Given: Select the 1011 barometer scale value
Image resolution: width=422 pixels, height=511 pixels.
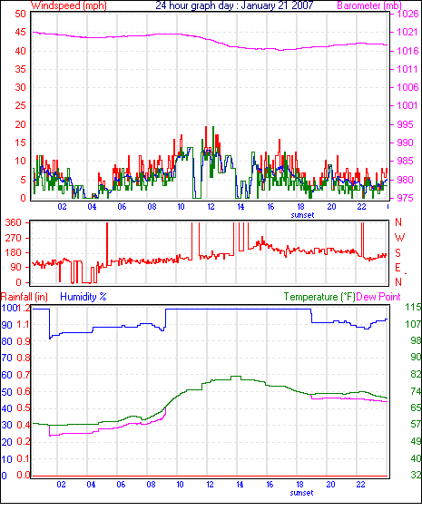Looking at the screenshot, I should (407, 69).
